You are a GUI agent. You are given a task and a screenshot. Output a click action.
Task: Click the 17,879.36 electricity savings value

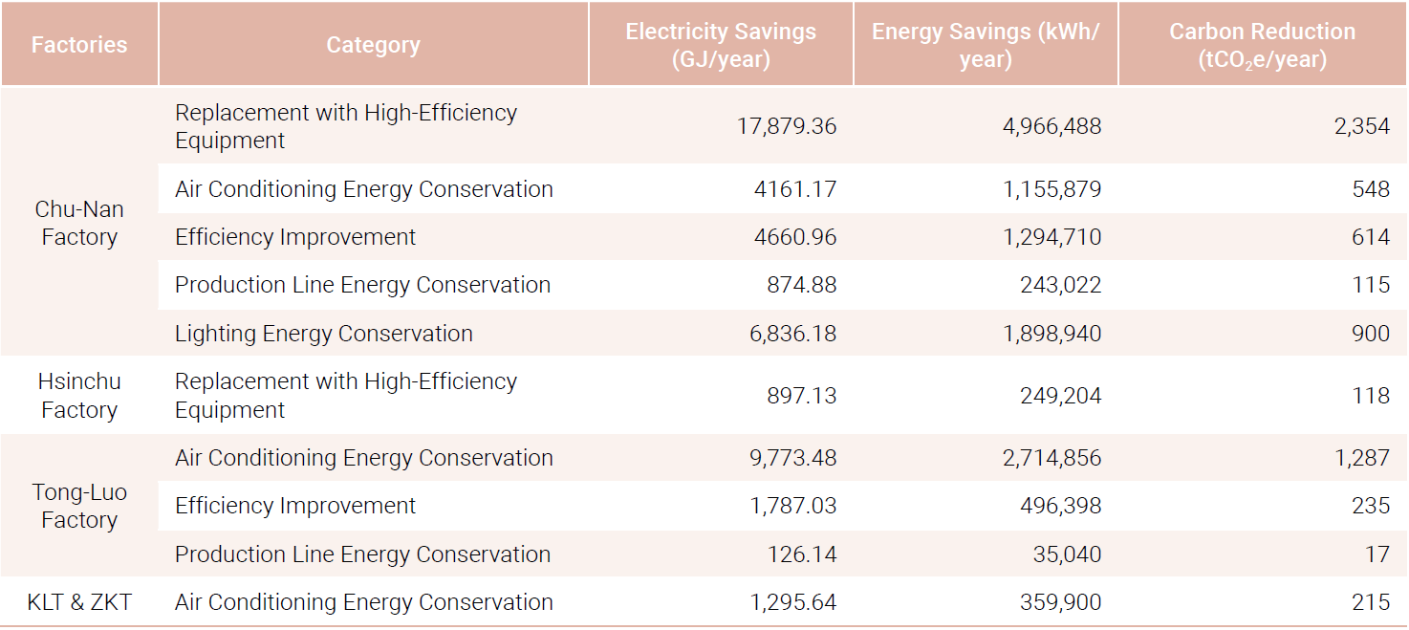[x=787, y=126]
